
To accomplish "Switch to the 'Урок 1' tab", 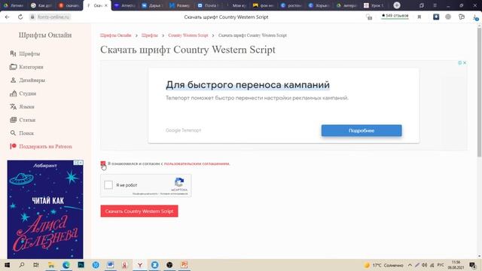I will 374,5.
